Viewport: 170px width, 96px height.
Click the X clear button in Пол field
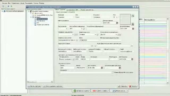pyautogui.click(x=114, y=17)
